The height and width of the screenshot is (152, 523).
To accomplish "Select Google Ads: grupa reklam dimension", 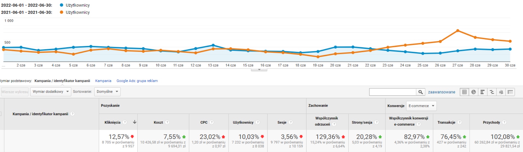I will 137,81.
